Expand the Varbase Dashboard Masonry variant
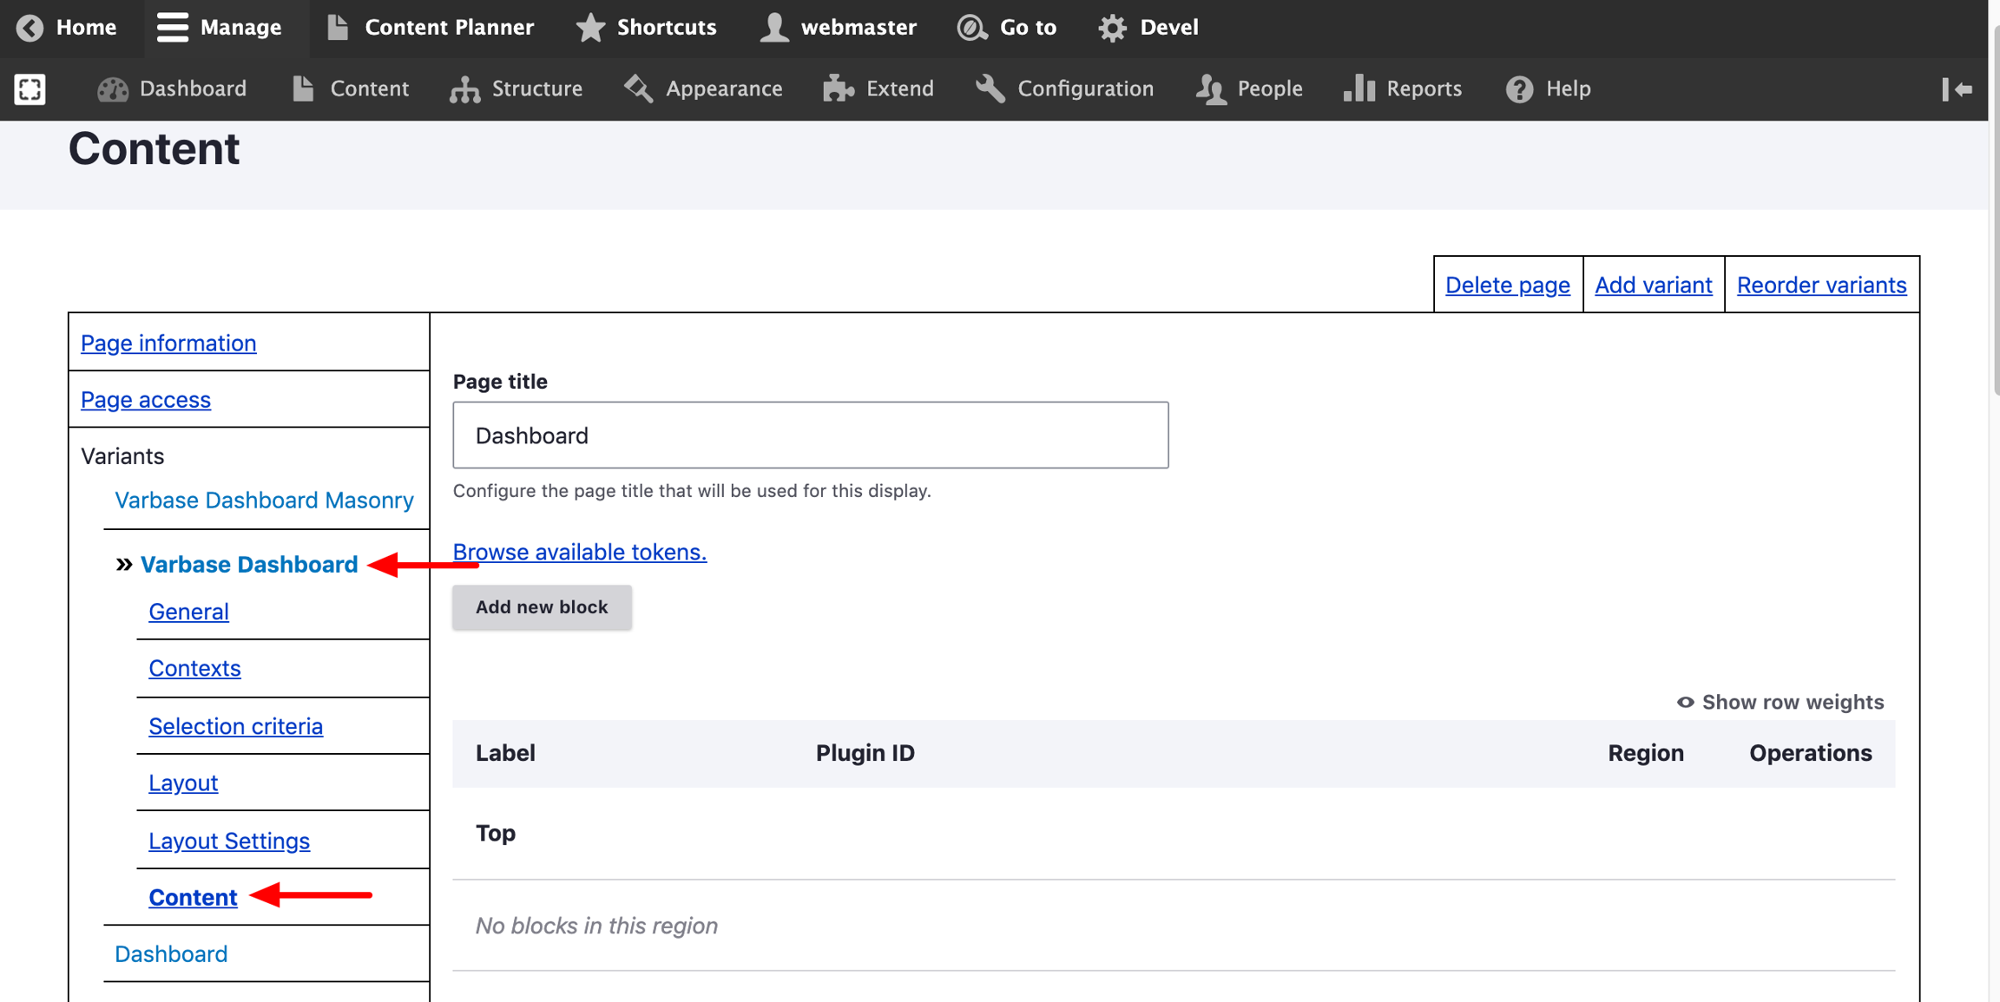 (264, 501)
